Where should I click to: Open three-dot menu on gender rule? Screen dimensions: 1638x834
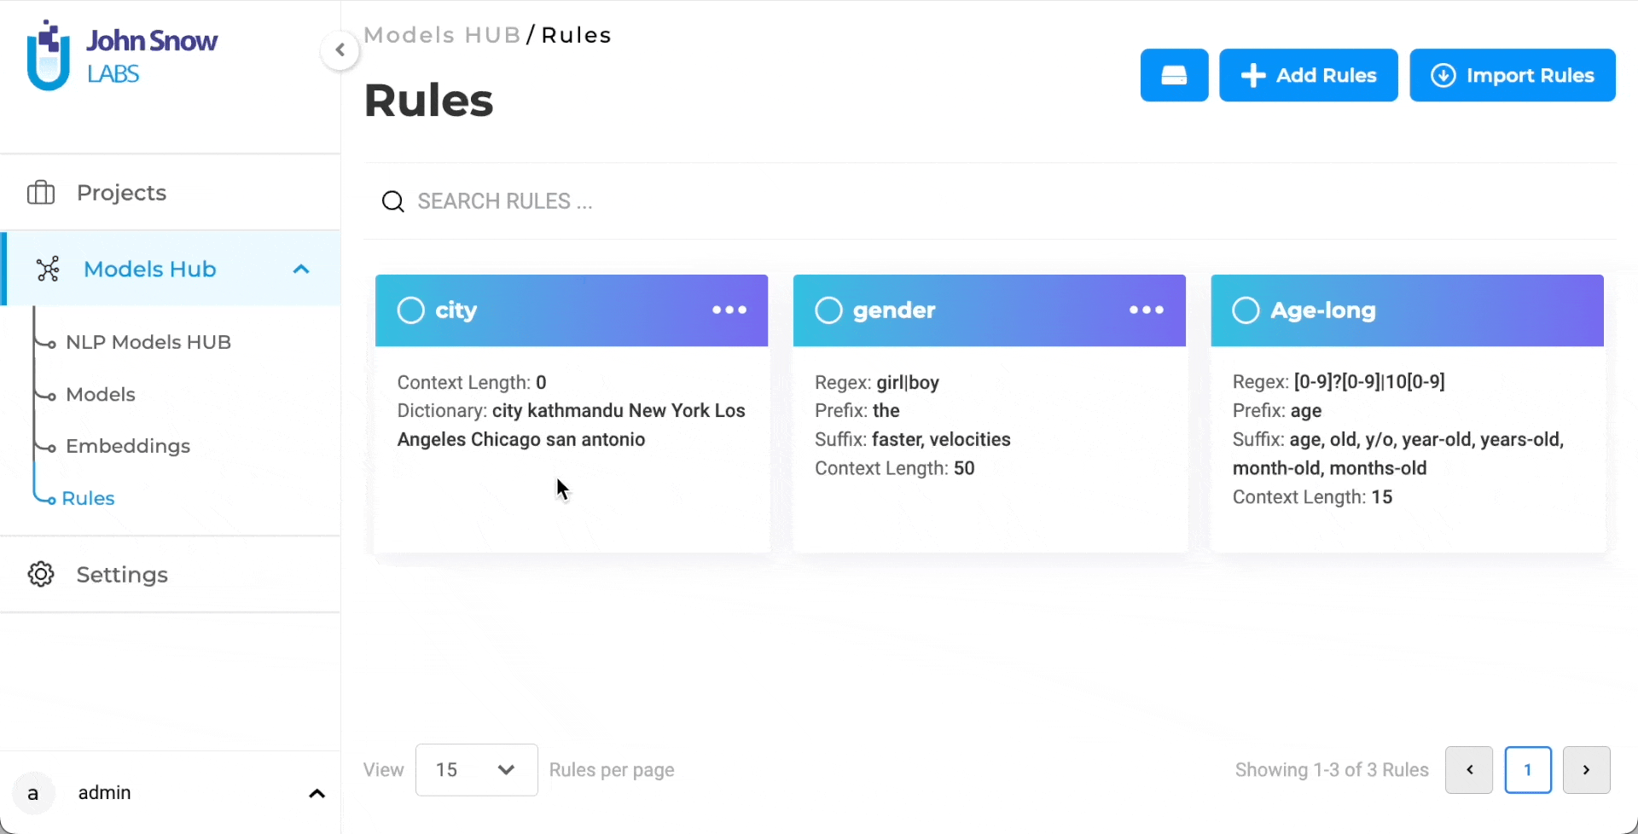(x=1147, y=310)
